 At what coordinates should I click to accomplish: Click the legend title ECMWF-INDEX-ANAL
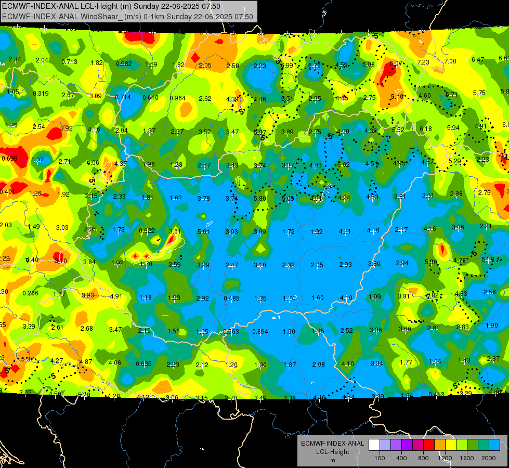pos(332,444)
